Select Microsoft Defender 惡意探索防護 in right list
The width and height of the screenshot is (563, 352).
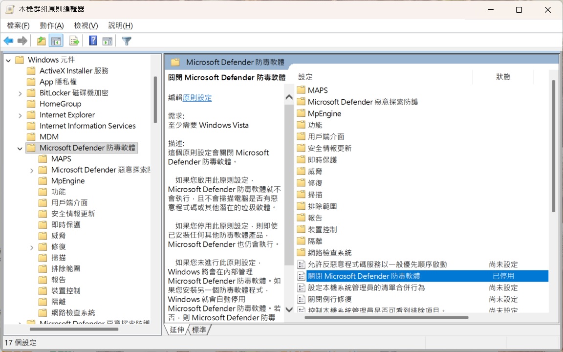point(363,102)
